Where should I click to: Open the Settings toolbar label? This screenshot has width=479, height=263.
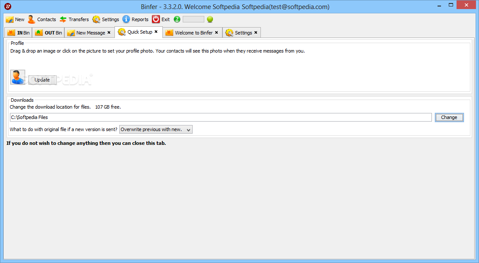click(110, 19)
